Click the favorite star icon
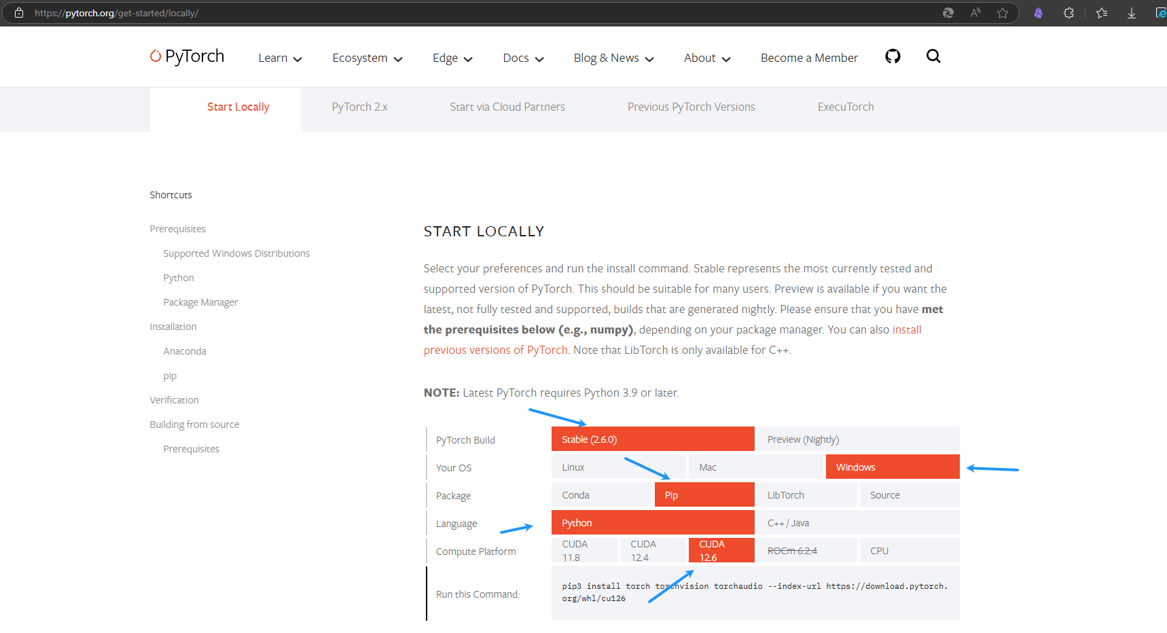The image size is (1167, 633). pyautogui.click(x=1003, y=13)
